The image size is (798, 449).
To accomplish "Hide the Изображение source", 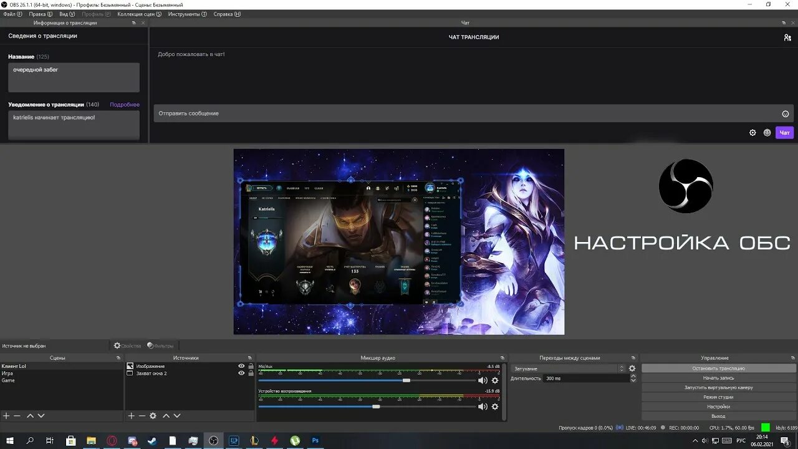I will [x=241, y=366].
